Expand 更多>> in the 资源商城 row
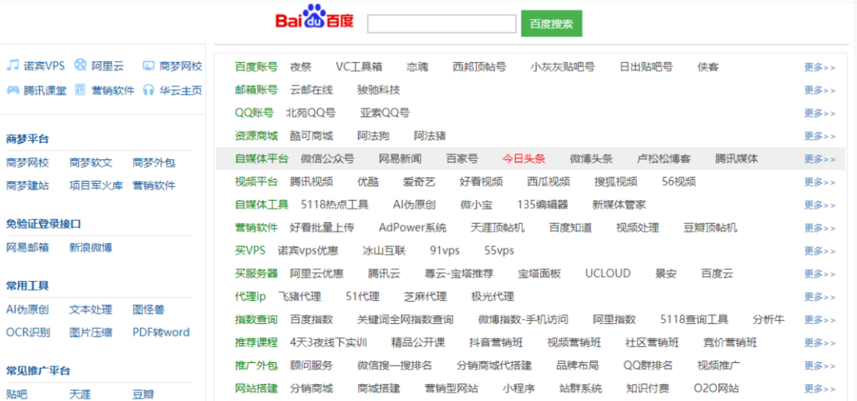Image resolution: width=857 pixels, height=401 pixels. pyautogui.click(x=819, y=136)
